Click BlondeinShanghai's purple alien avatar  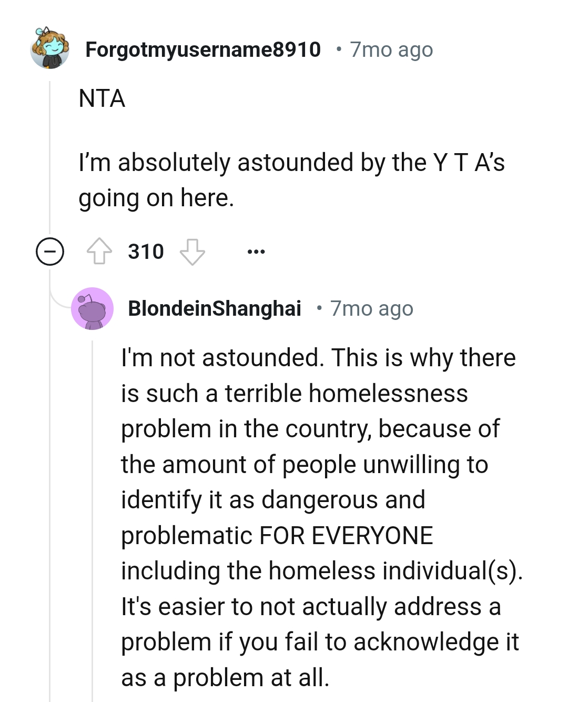pyautogui.click(x=93, y=309)
